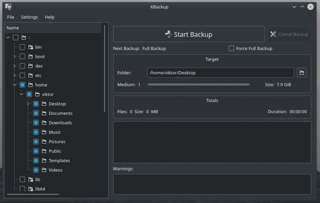320x203 pixels.
Task: Expand the etc folder node
Action: (x=15, y=76)
